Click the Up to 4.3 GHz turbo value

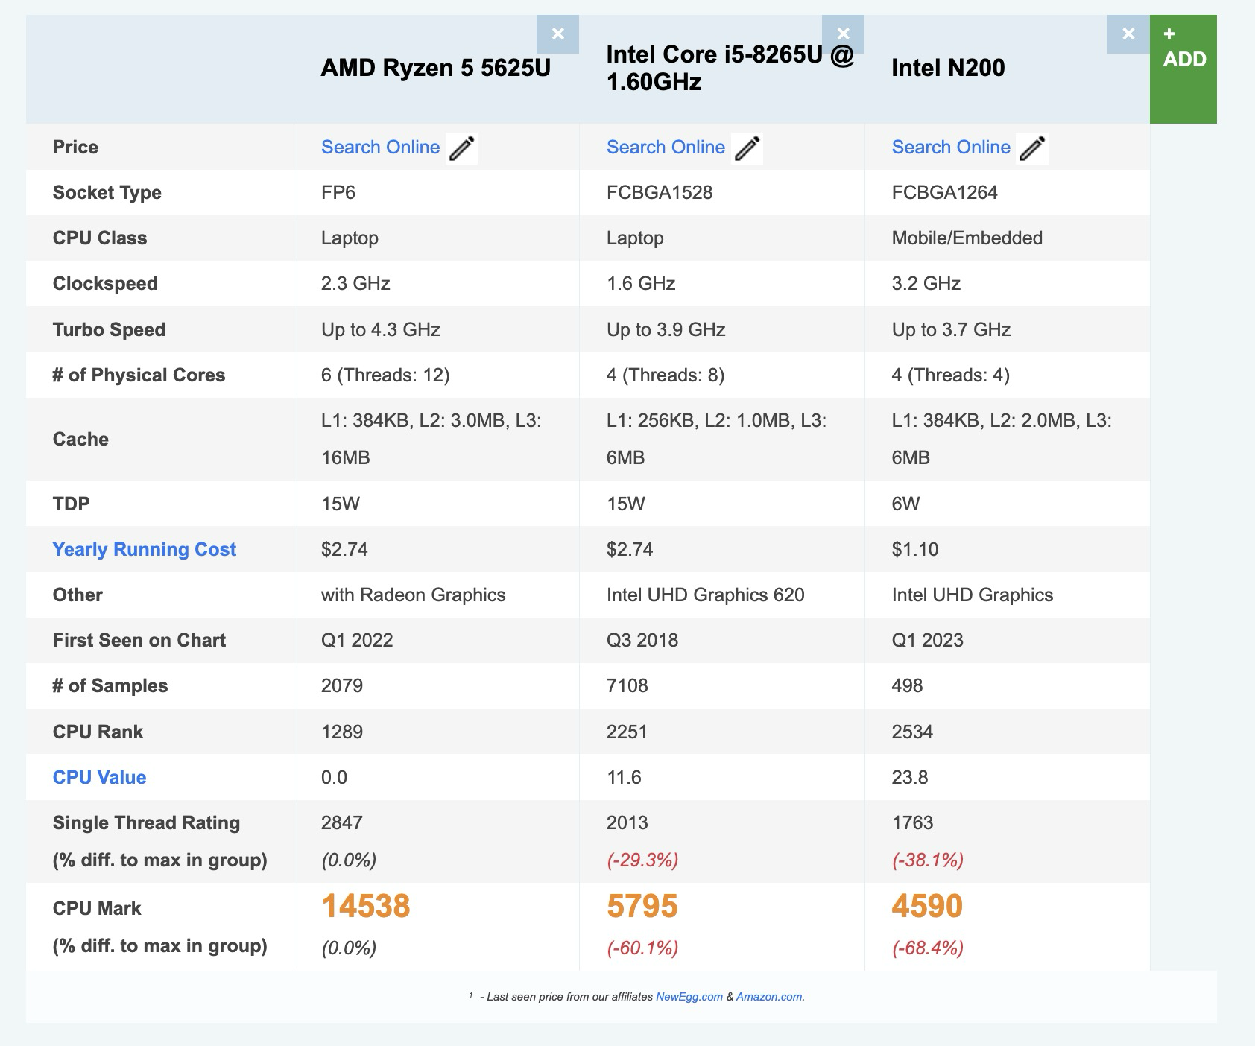381,329
